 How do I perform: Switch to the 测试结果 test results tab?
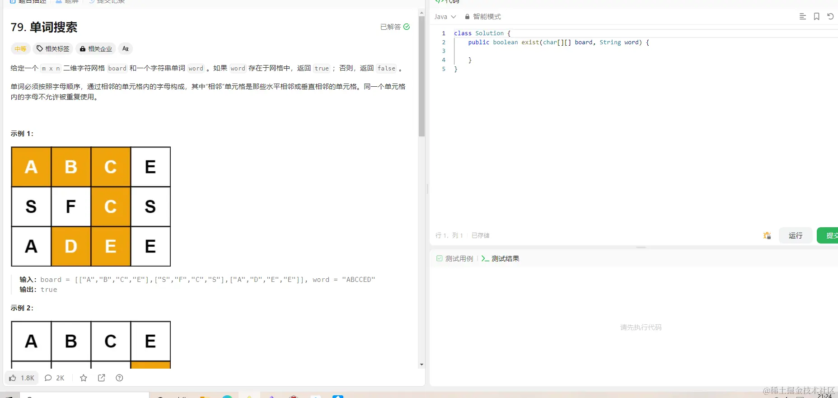pyautogui.click(x=501, y=258)
